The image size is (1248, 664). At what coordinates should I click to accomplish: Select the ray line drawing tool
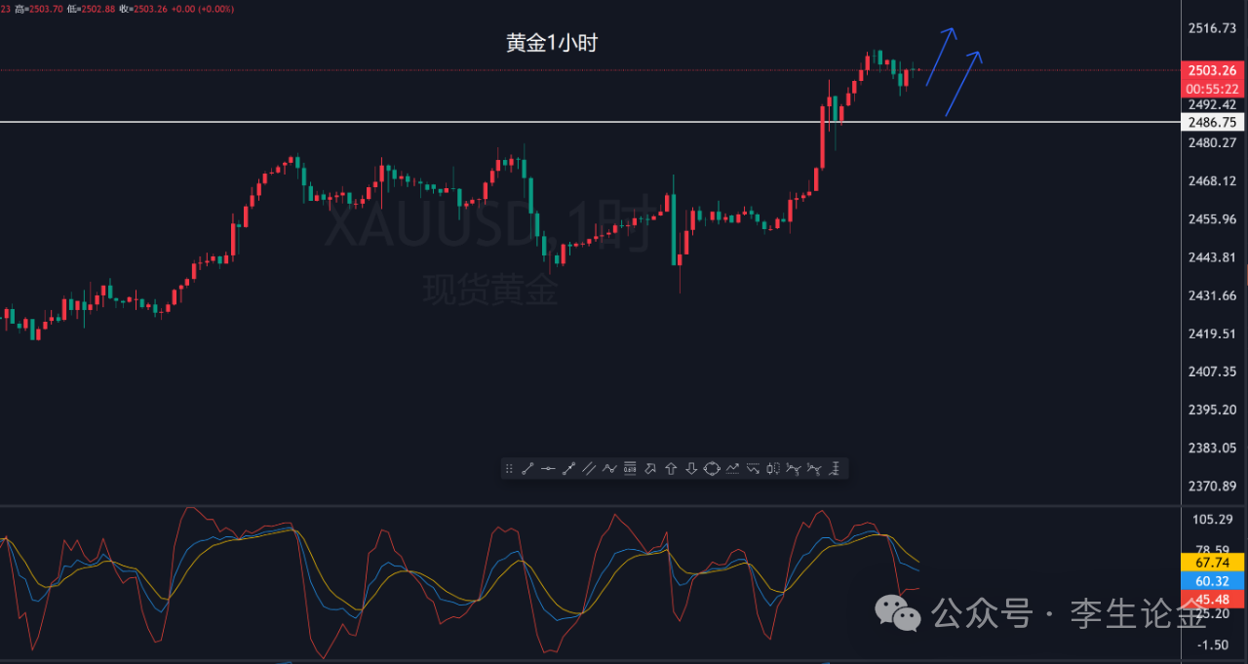pyautogui.click(x=567, y=468)
